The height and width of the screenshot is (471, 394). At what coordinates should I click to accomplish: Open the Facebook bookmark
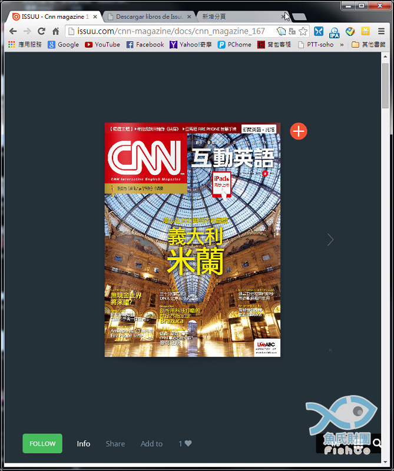145,45
